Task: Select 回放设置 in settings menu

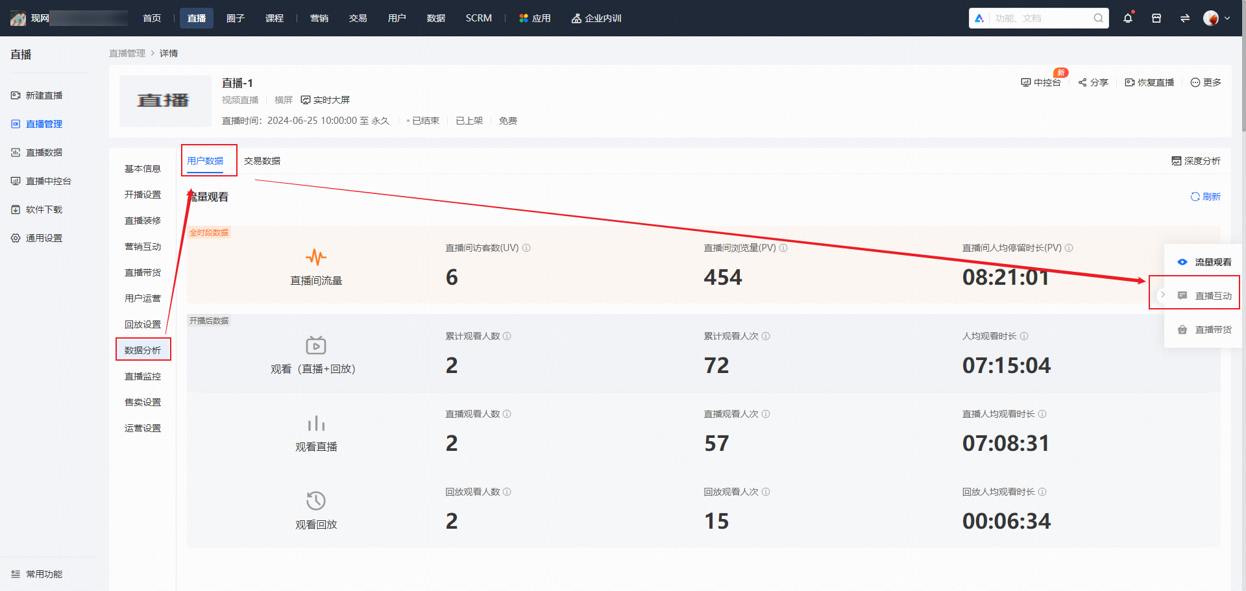Action: click(x=143, y=324)
